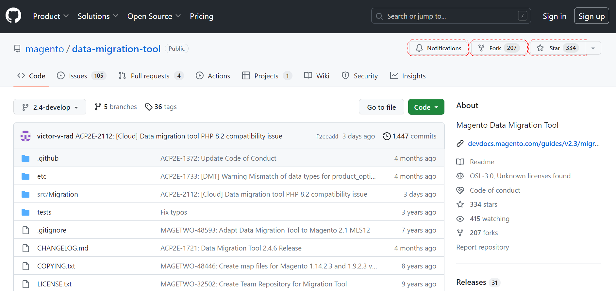Viewport: 616px width, 291px height.
Task: Click the repository book icon beside magento
Action: (x=17, y=49)
